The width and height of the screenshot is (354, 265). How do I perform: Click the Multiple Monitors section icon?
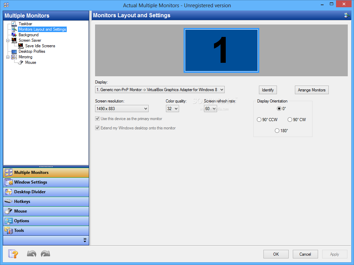tap(9, 173)
